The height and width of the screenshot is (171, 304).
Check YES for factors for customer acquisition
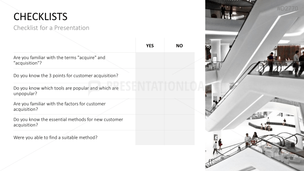[x=150, y=107]
